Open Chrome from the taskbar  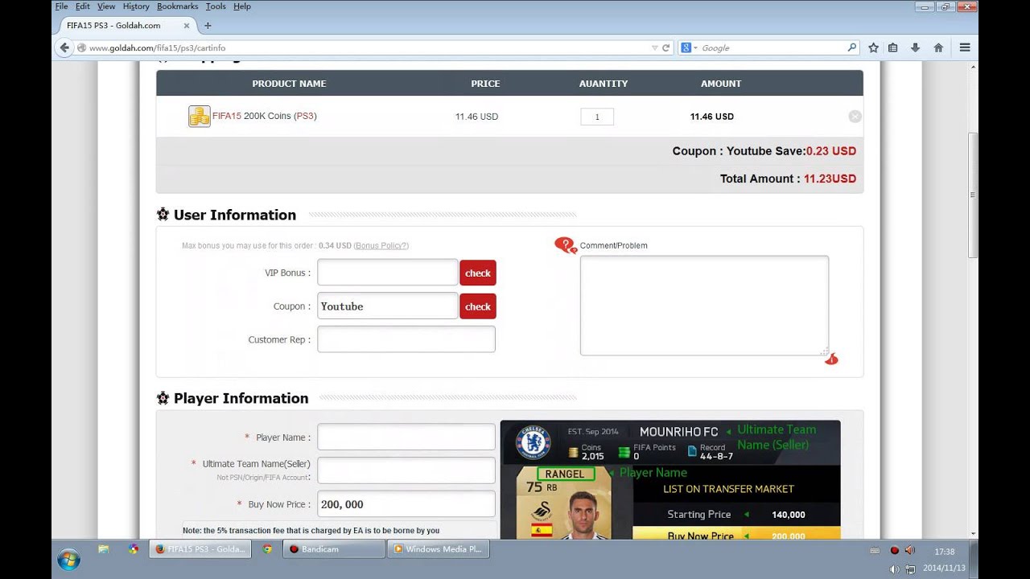coord(267,549)
